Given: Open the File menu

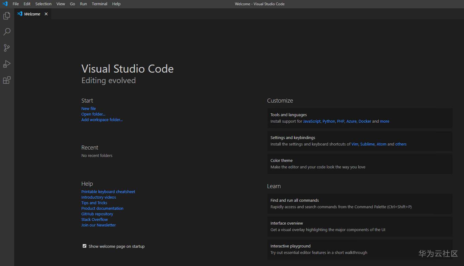Looking at the screenshot, I should tap(16, 4).
